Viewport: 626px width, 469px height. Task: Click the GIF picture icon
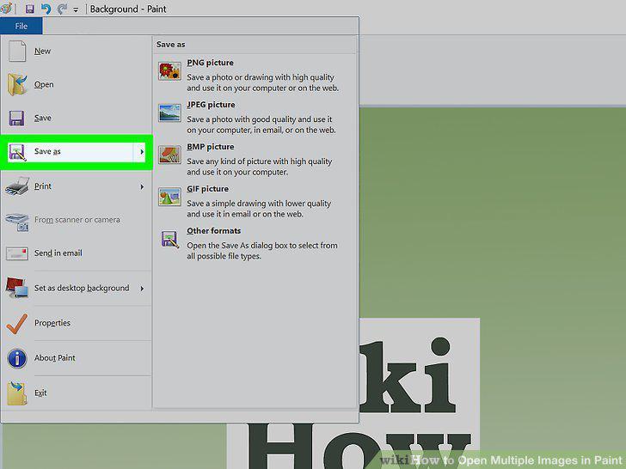[x=169, y=197]
